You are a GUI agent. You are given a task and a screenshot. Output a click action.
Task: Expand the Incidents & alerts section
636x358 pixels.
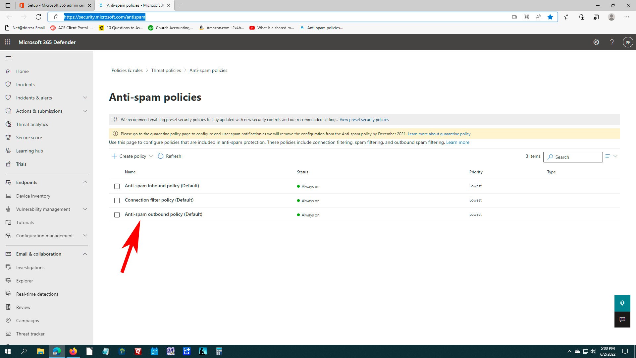click(x=85, y=98)
